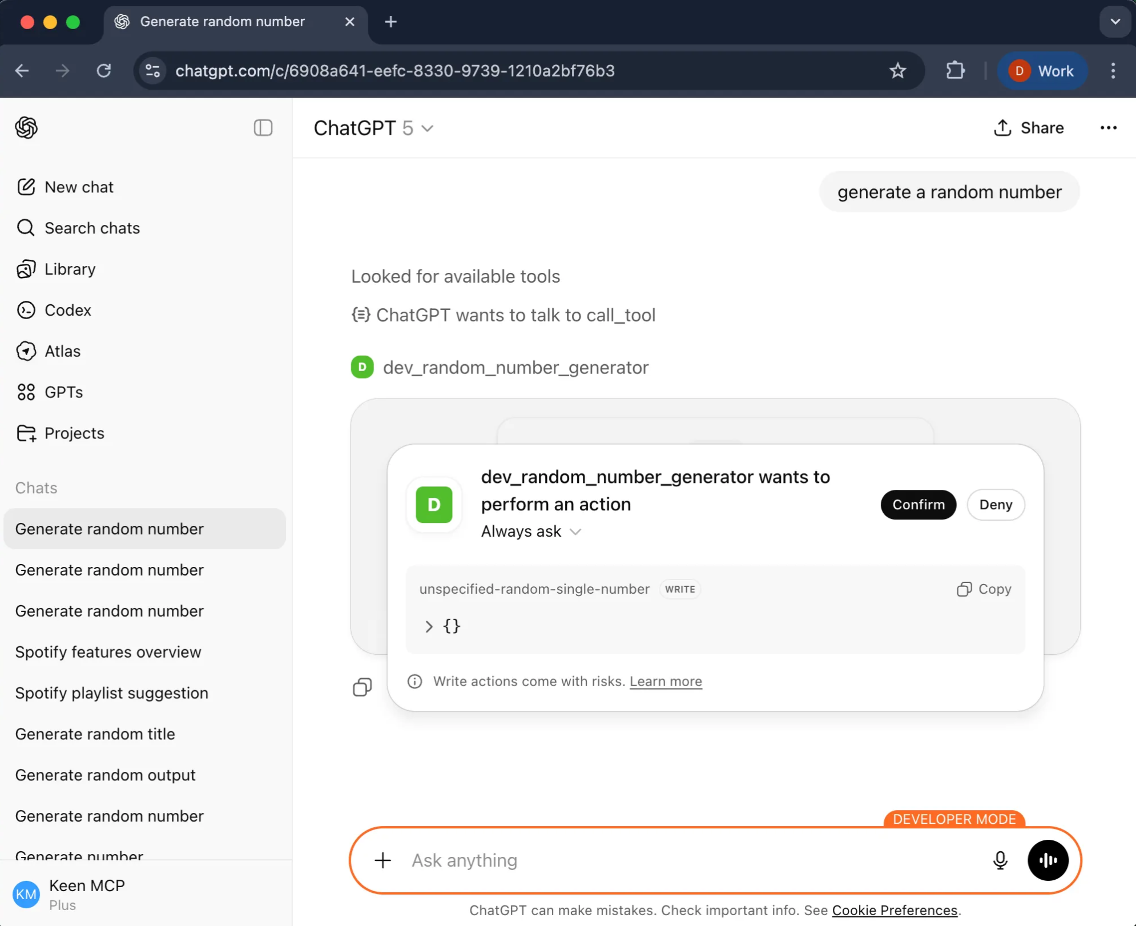Image resolution: width=1136 pixels, height=926 pixels.
Task: Copy the response using the copy icon
Action: (362, 687)
